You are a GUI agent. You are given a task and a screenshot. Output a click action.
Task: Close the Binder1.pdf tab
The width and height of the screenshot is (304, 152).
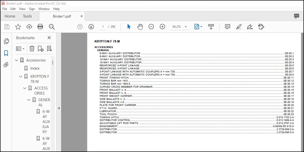pyautogui.click(x=82, y=16)
